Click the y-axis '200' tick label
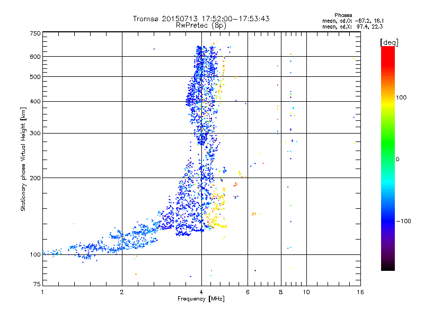Image resolution: width=424 pixels, height=318 pixels. pos(35,178)
